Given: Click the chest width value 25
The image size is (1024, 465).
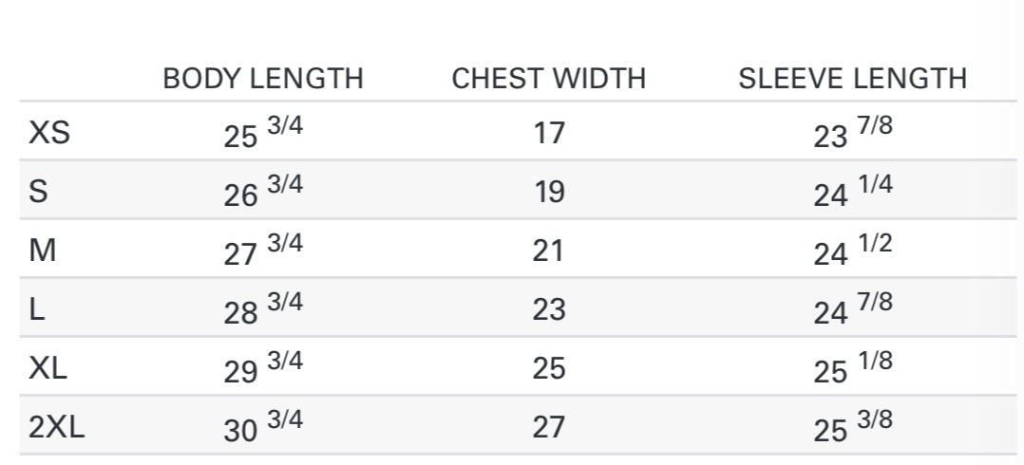Looking at the screenshot, I should click(x=549, y=368).
